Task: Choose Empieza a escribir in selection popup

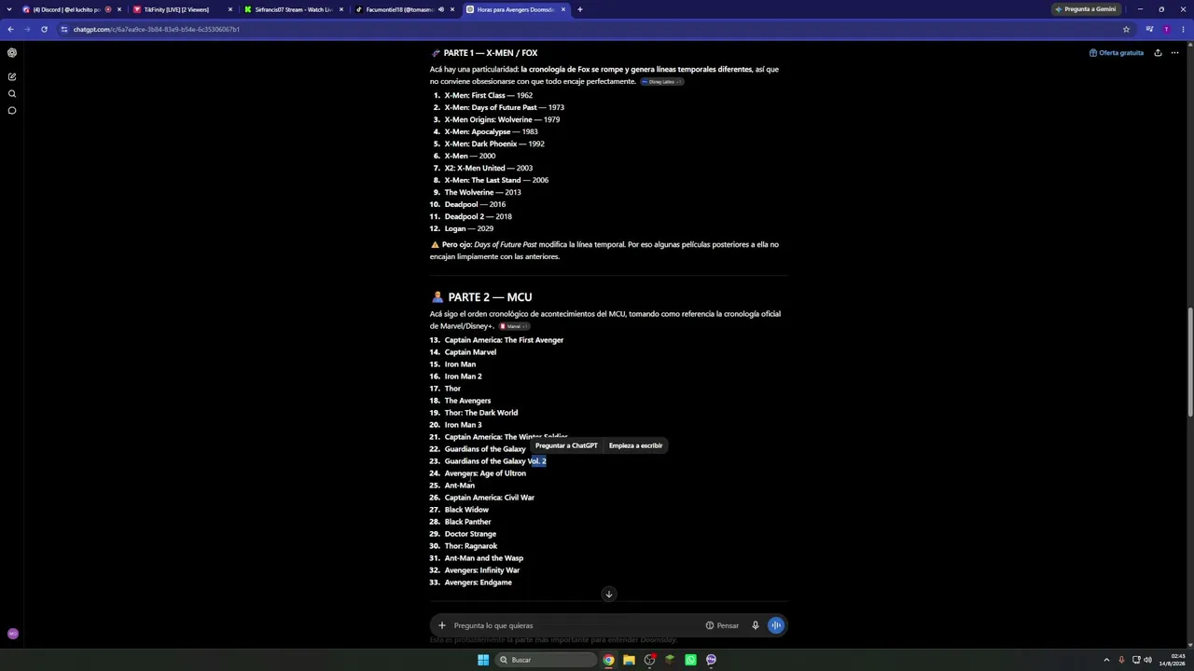Action: pyautogui.click(x=635, y=445)
